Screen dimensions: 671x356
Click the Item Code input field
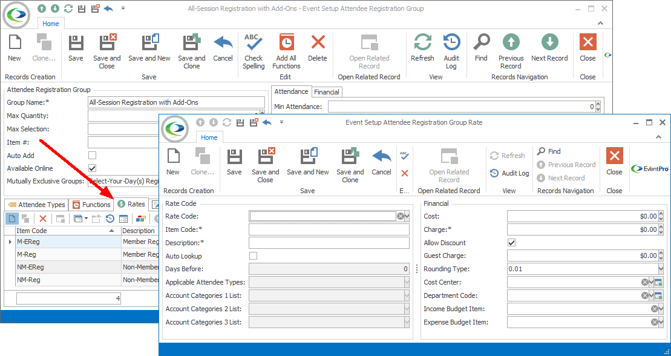pyautogui.click(x=329, y=229)
